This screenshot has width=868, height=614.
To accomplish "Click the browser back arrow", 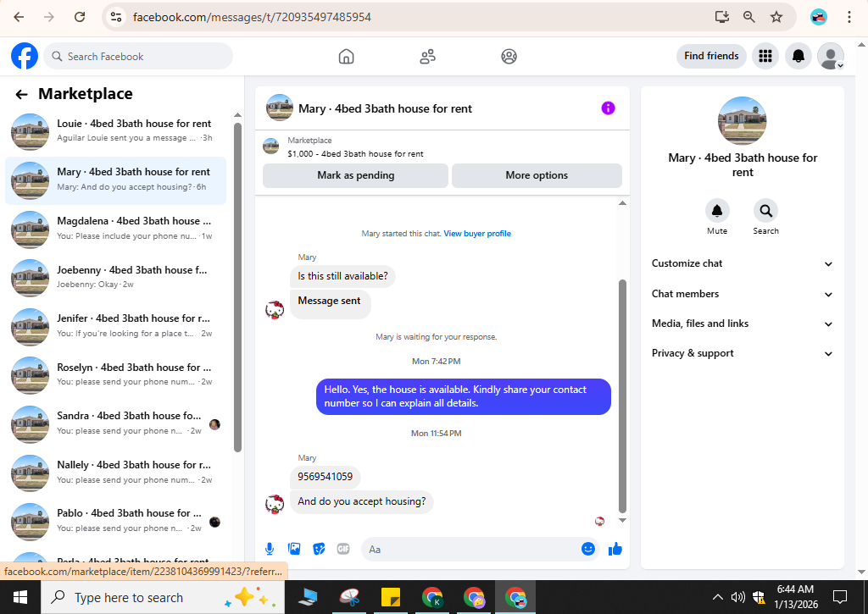I will [19, 17].
